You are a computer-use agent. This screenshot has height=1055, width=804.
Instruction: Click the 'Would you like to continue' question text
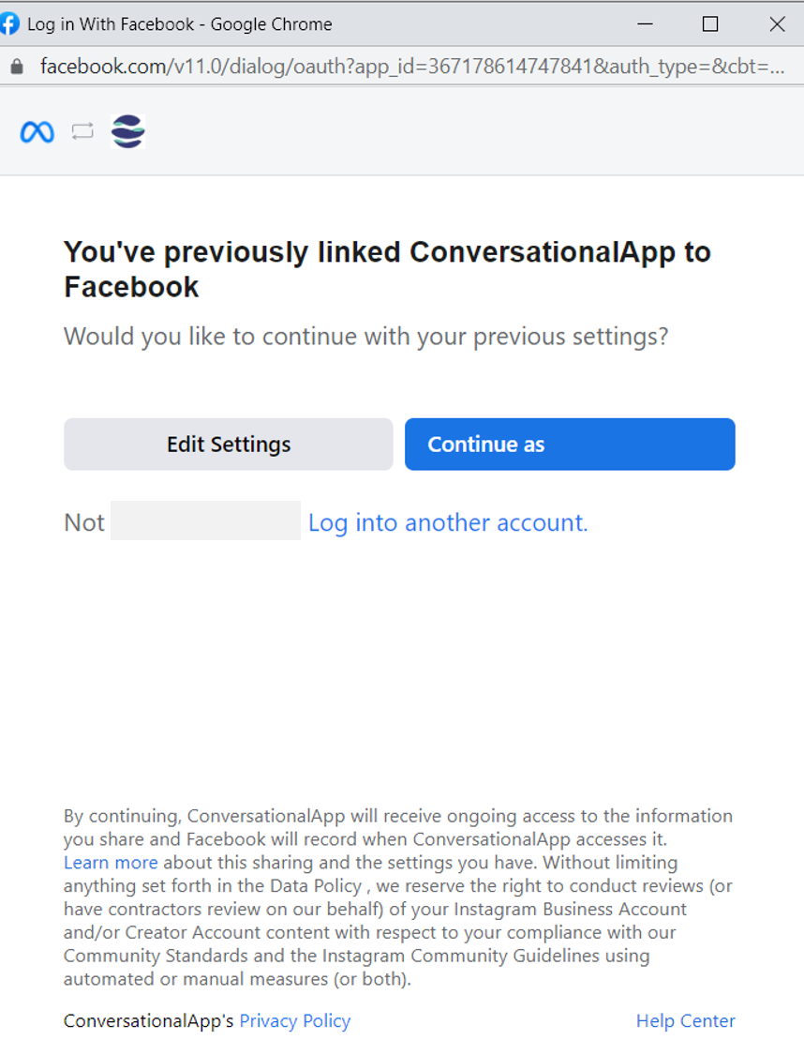click(365, 336)
